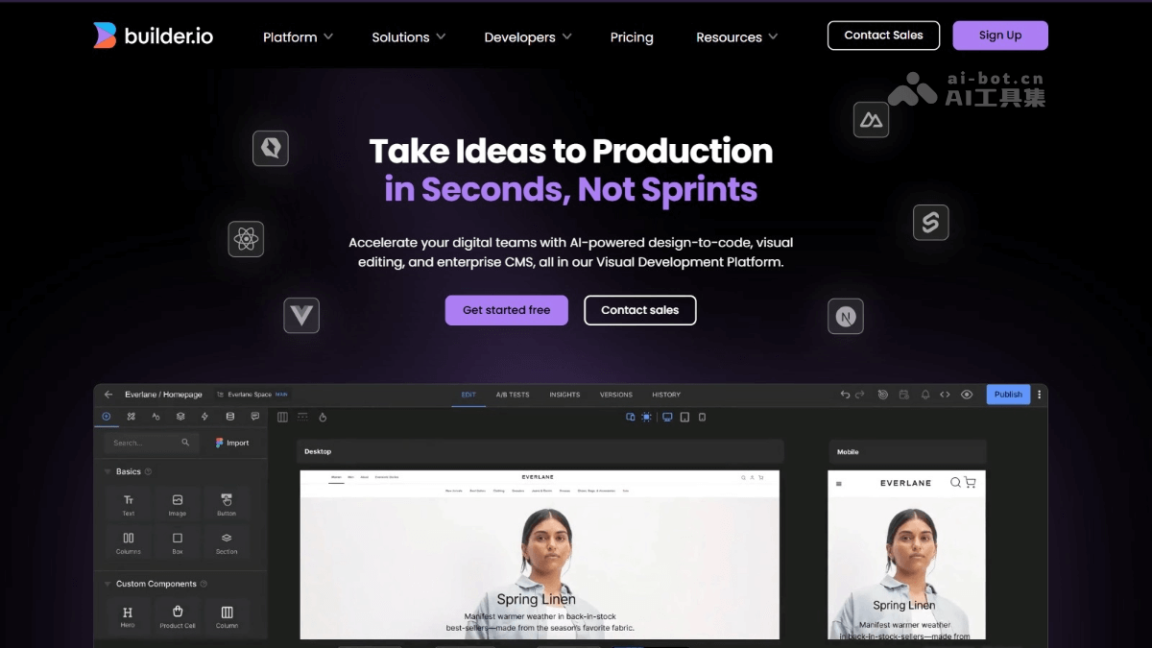Click the React framework icon
Image resolution: width=1152 pixels, height=648 pixels.
click(246, 239)
